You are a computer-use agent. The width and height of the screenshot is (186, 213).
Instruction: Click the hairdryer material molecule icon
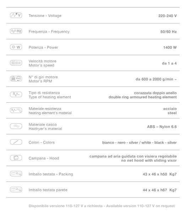[x=16, y=126]
